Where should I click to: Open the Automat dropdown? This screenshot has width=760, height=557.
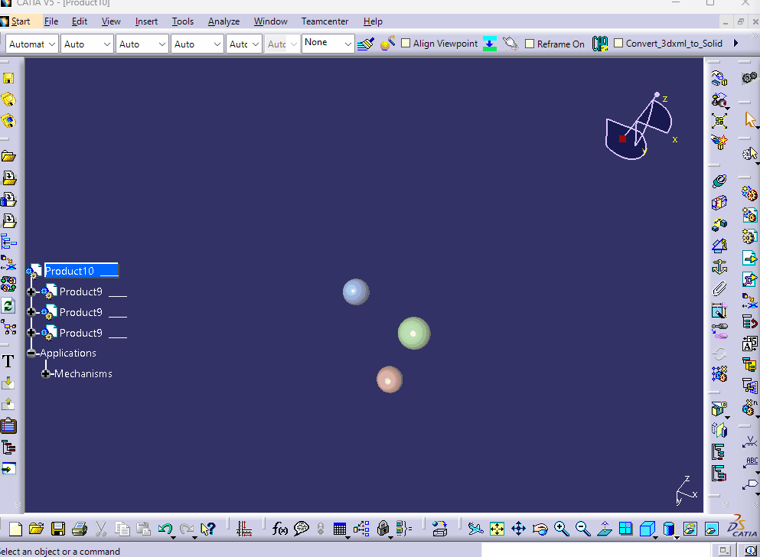tap(32, 44)
